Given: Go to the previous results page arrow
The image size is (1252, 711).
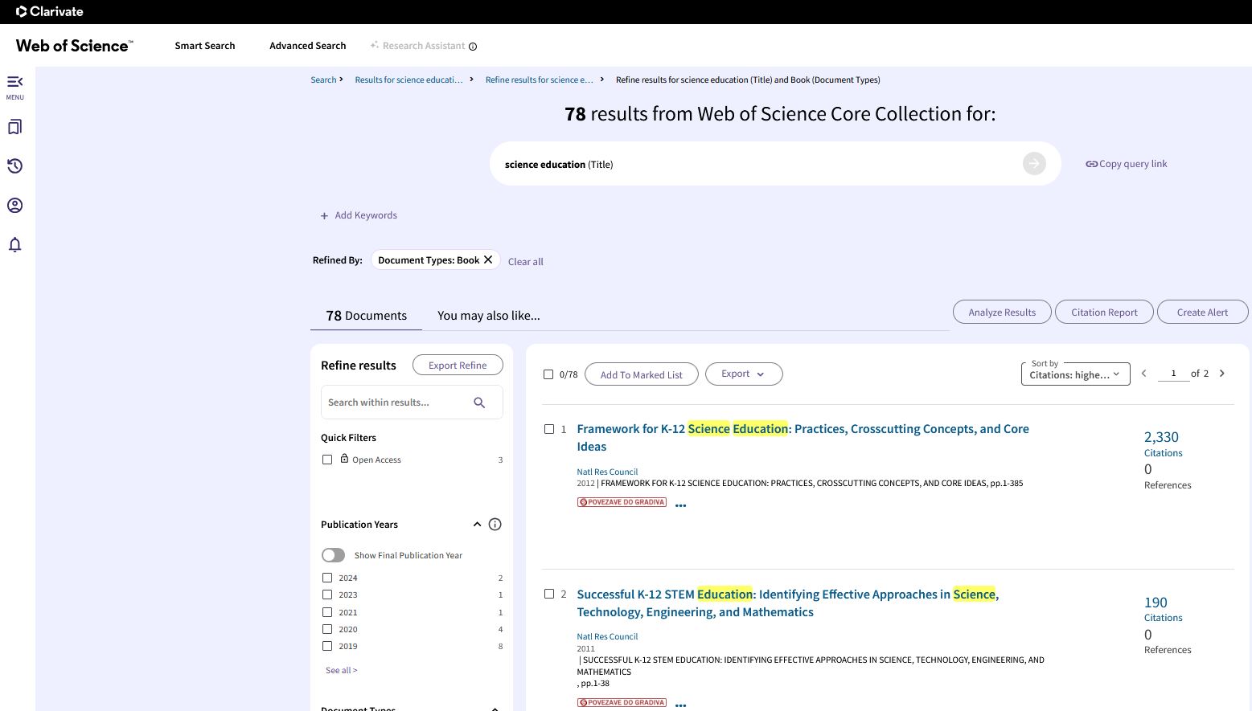Looking at the screenshot, I should [1143, 374].
